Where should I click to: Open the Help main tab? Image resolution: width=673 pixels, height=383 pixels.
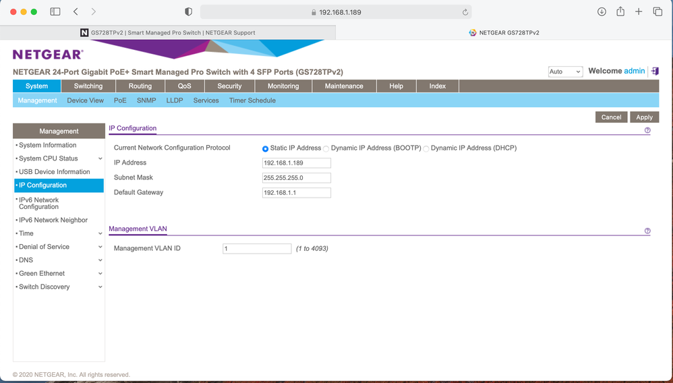pyautogui.click(x=396, y=86)
